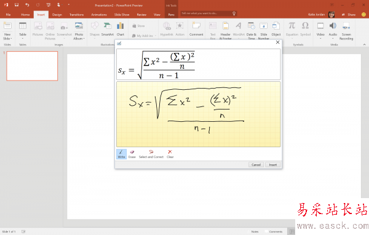Click the New Slide icon
Image resolution: width=369 pixels, height=235 pixels.
click(x=7, y=26)
